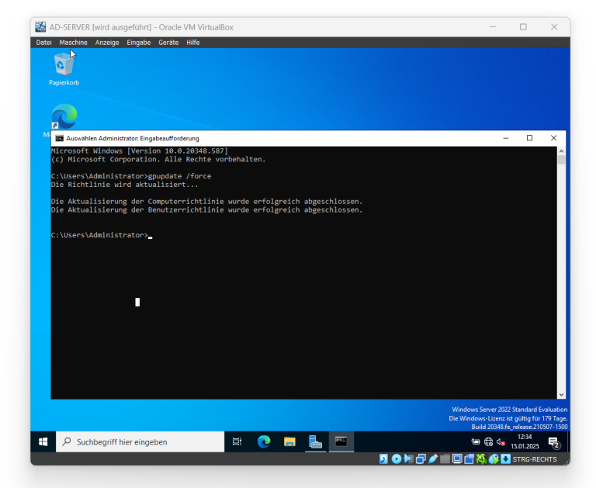Click the 'gpupdate /force' command text

point(179,176)
